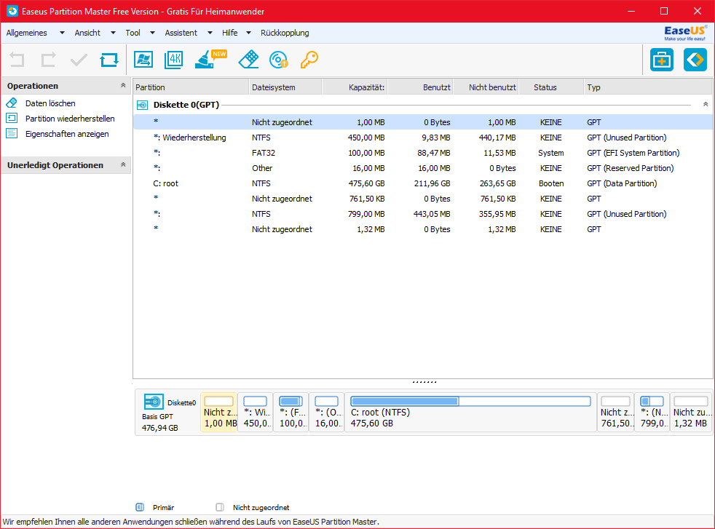The width and height of the screenshot is (715, 529).
Task: Click the Undo arrow toolbar icon
Action: pyautogui.click(x=17, y=60)
